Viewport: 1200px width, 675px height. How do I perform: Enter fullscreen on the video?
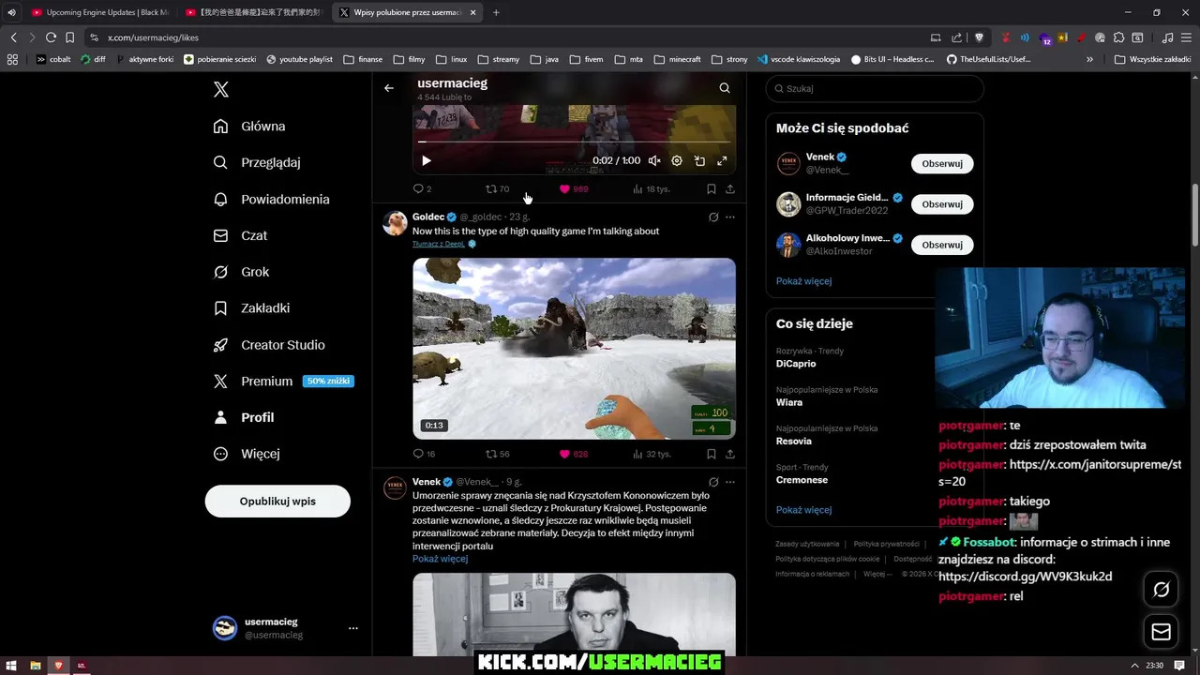[722, 160]
